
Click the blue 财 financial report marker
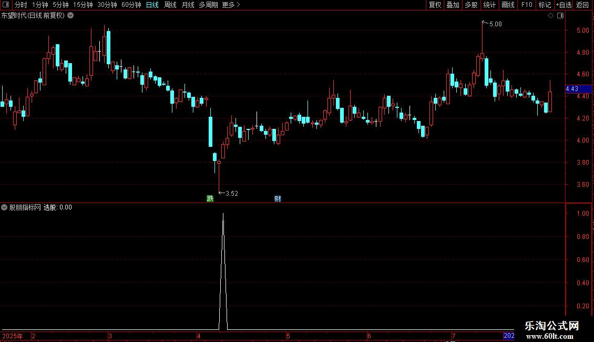point(278,199)
